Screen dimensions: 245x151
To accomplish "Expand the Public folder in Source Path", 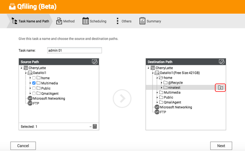I will 30,88.
